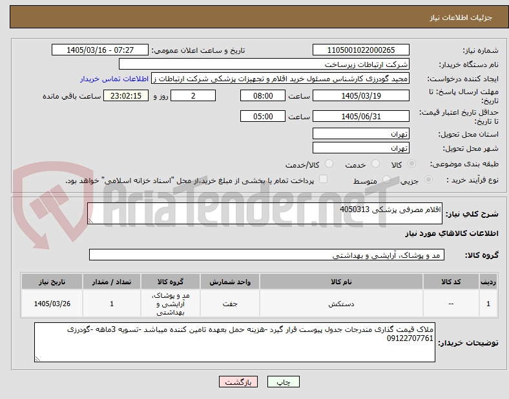Click the -- product code cell
Viewport: 509px width, 399px height.
point(451,304)
